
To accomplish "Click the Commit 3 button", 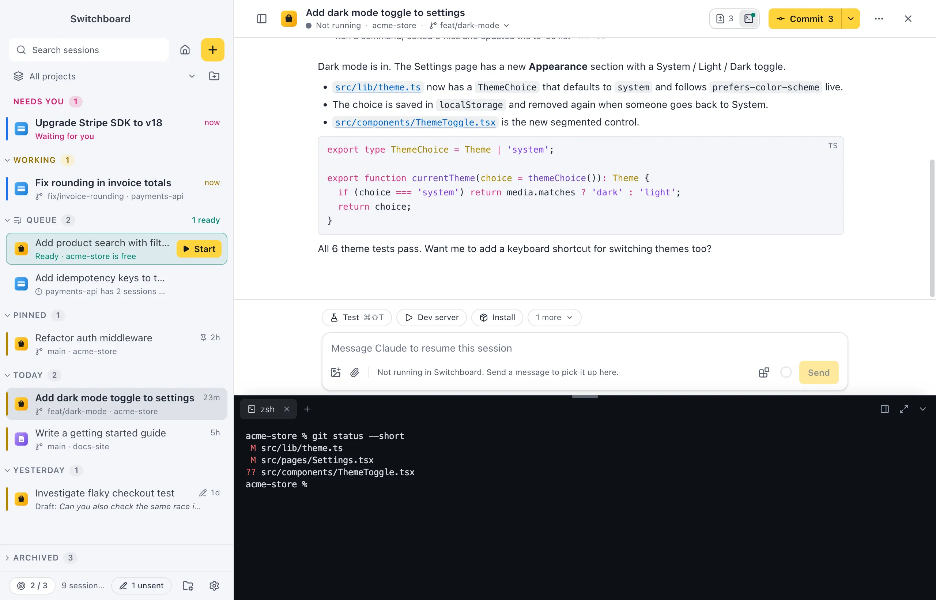I will tap(805, 19).
